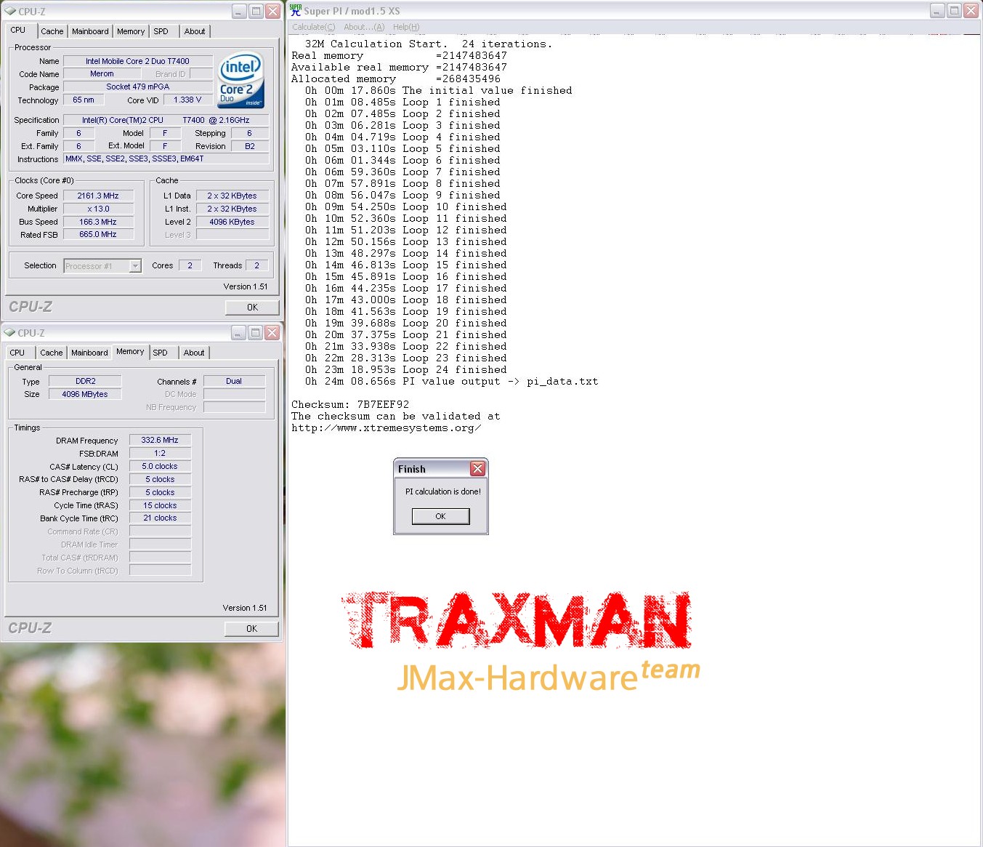Viewport: 983px width, 847px height.
Task: Click the processor Name field
Action: pyautogui.click(x=137, y=61)
